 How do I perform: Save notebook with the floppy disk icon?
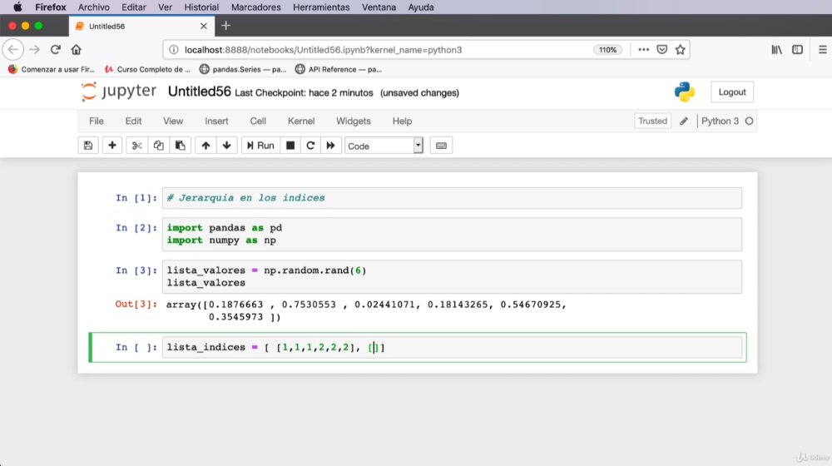(x=88, y=146)
